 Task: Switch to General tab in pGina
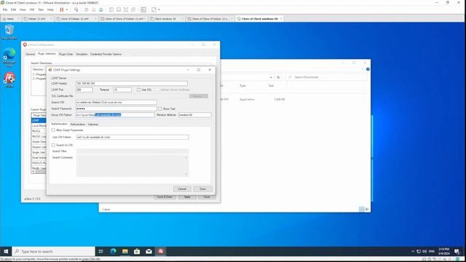pyautogui.click(x=30, y=54)
